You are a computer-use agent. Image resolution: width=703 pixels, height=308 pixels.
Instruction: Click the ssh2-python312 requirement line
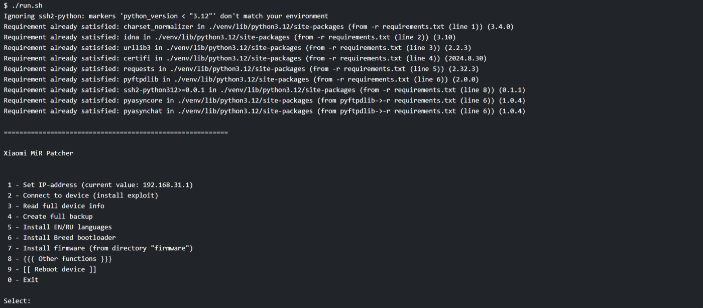click(x=264, y=90)
